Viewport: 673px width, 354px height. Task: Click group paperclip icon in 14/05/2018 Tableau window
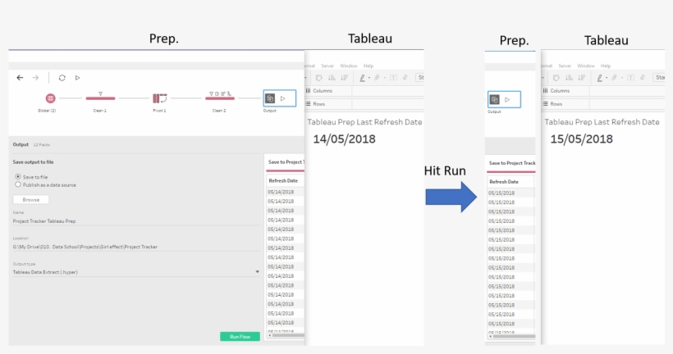[377, 78]
